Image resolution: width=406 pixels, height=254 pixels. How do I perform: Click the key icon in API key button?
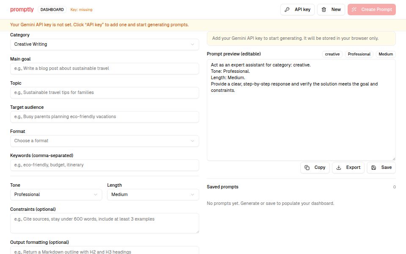pyautogui.click(x=287, y=10)
